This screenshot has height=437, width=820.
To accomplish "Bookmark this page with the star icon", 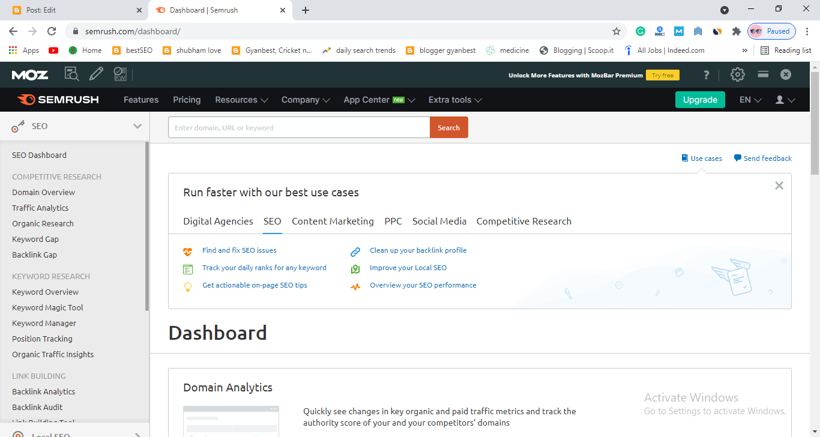I will pyautogui.click(x=616, y=31).
